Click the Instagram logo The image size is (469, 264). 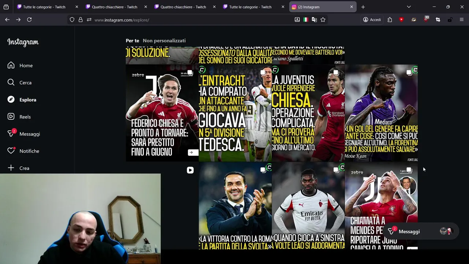coord(23,42)
